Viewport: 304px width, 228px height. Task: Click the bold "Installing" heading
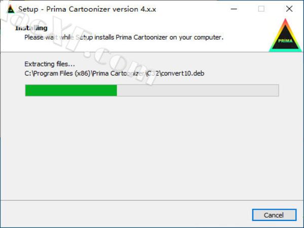click(x=31, y=28)
